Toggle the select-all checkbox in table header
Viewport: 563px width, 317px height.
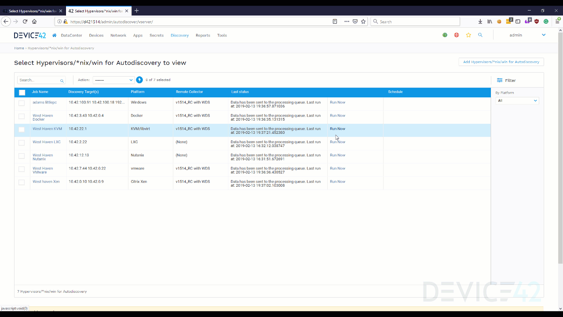22,92
